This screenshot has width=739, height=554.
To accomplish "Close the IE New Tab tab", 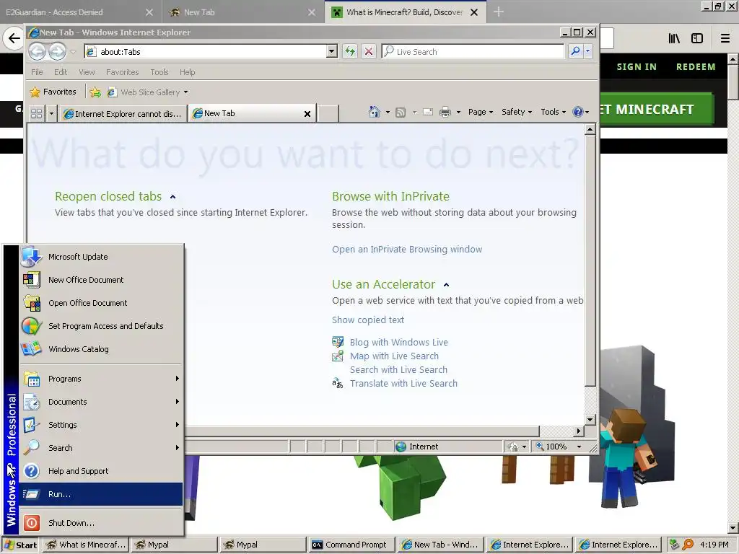I will coord(307,113).
